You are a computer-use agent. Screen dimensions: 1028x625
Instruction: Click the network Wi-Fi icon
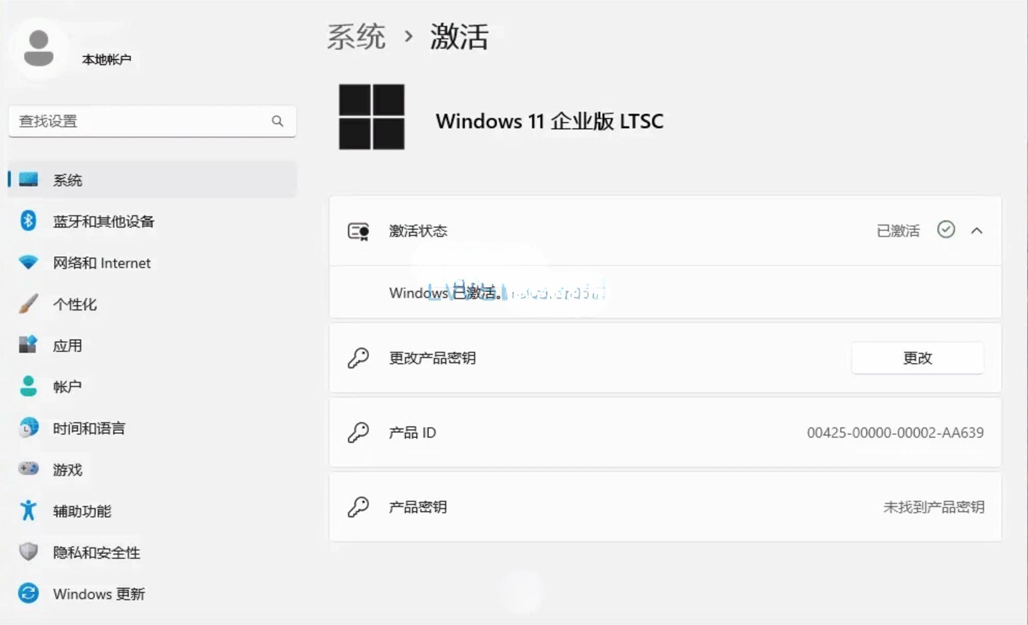28,262
